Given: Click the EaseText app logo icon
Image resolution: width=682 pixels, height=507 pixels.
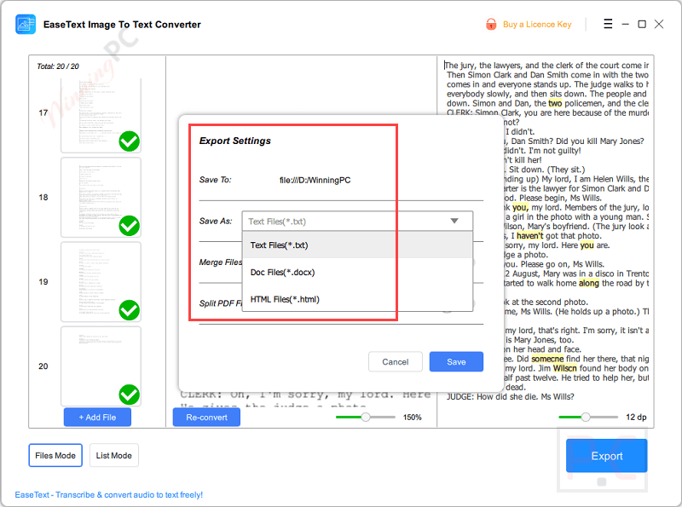Looking at the screenshot, I should pyautogui.click(x=26, y=24).
